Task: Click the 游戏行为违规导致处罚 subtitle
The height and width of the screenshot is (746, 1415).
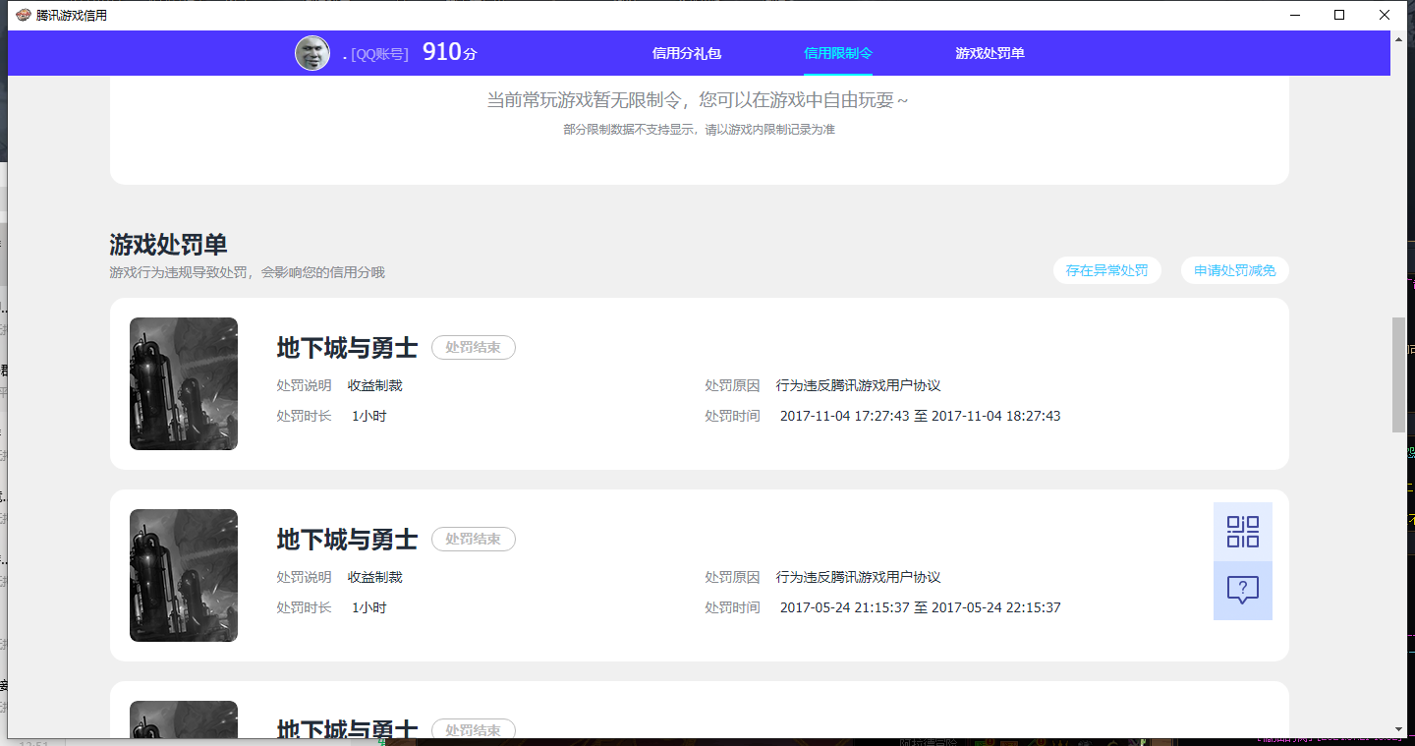Action: pos(248,272)
